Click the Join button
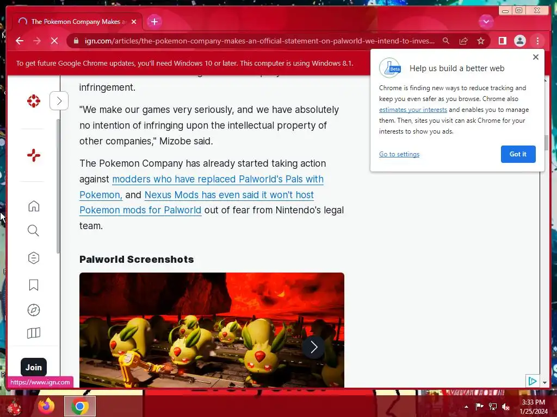 point(34,368)
